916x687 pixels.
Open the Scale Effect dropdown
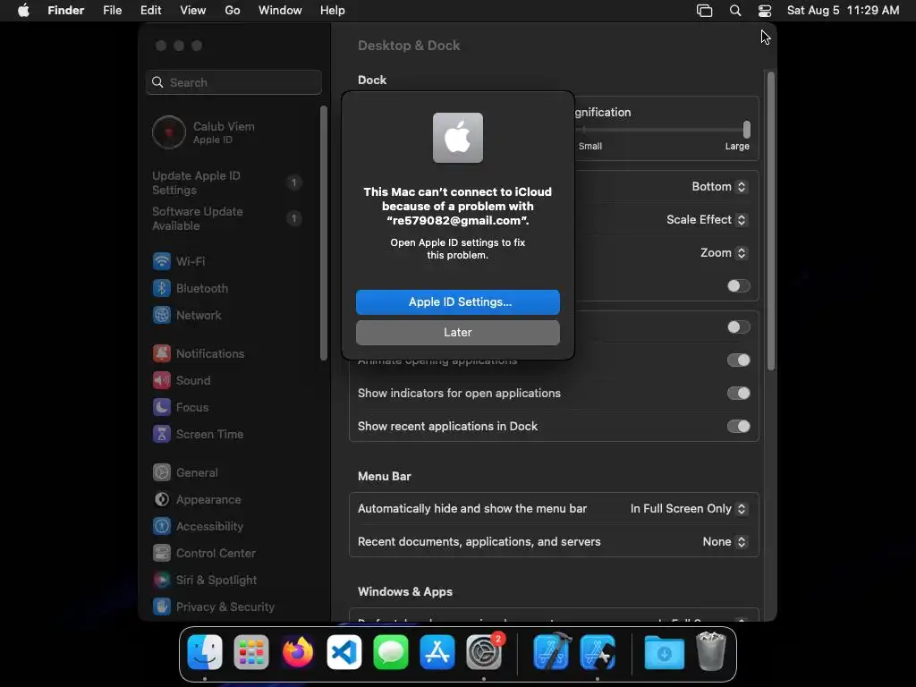coord(707,220)
